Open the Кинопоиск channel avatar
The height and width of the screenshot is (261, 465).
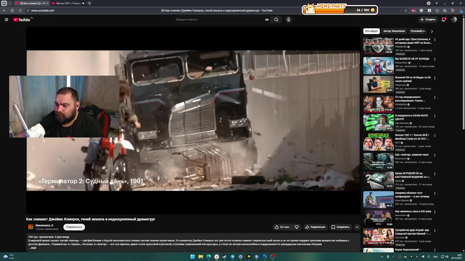tap(31, 227)
